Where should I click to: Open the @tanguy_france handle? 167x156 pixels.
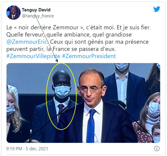pyautogui.click(x=38, y=16)
